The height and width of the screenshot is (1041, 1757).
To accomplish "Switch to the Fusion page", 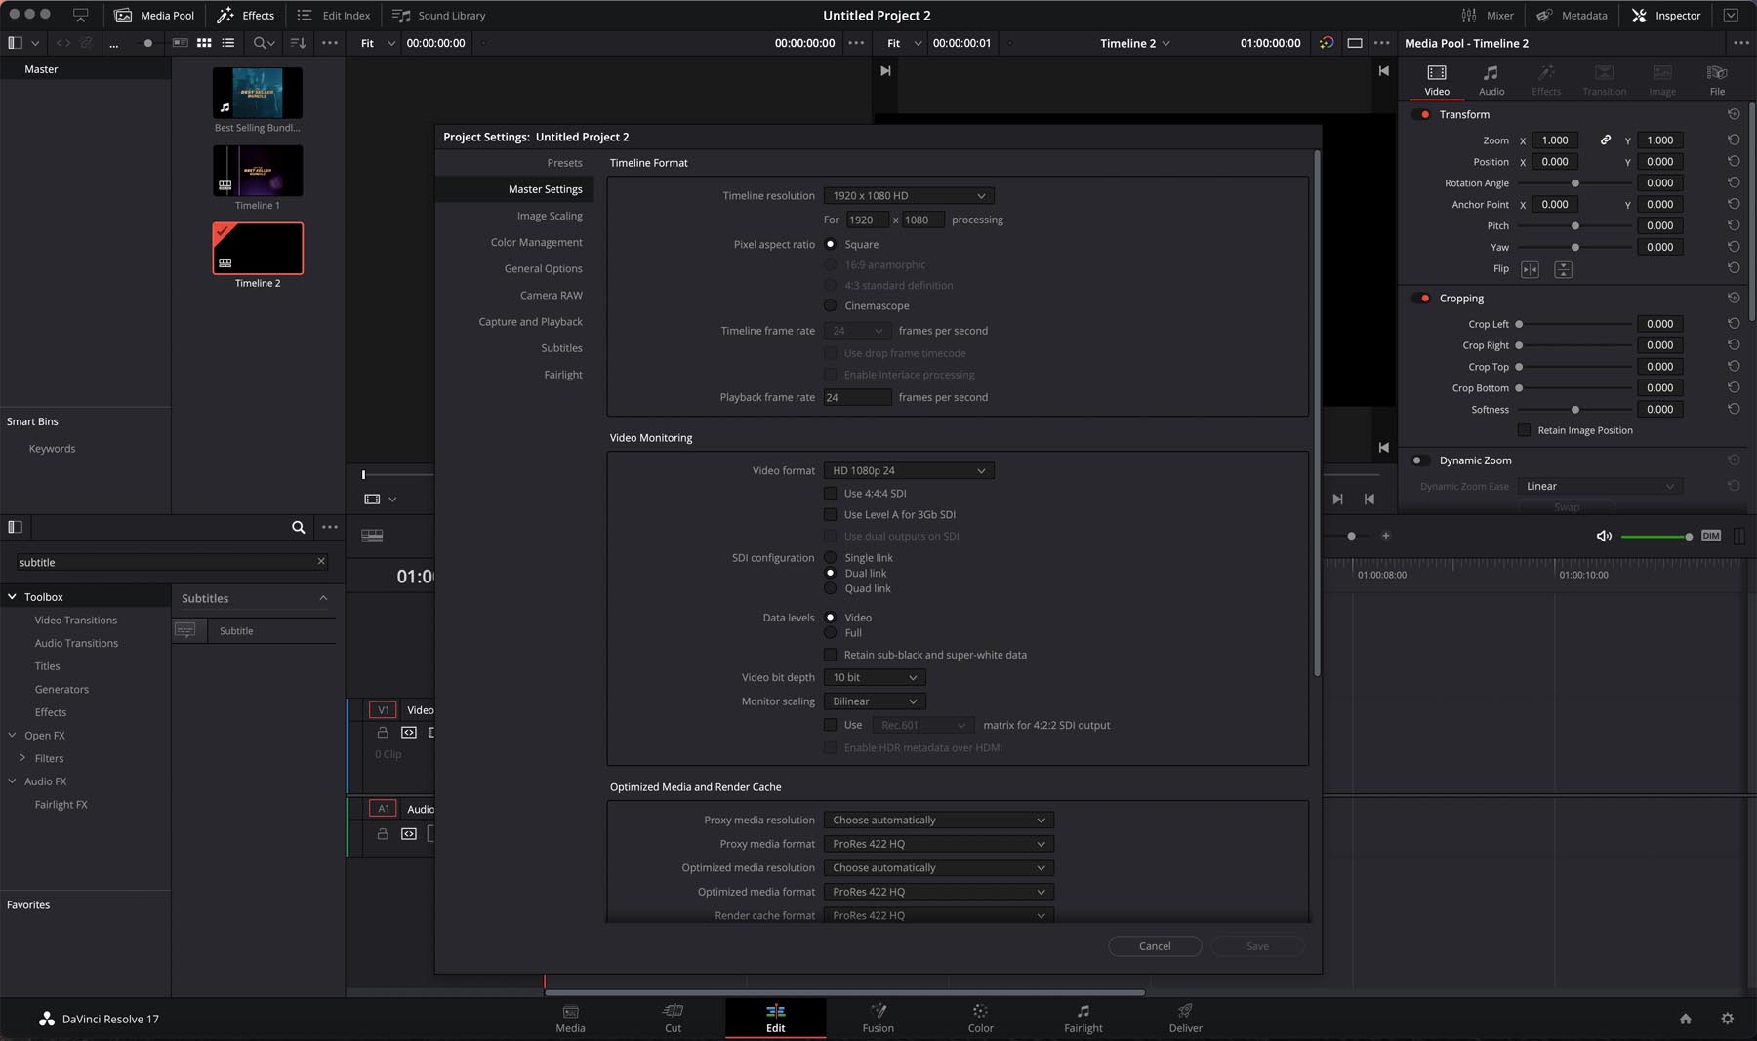I will [x=878, y=1019].
